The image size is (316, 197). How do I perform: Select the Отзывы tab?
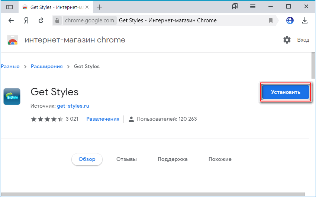click(x=126, y=159)
